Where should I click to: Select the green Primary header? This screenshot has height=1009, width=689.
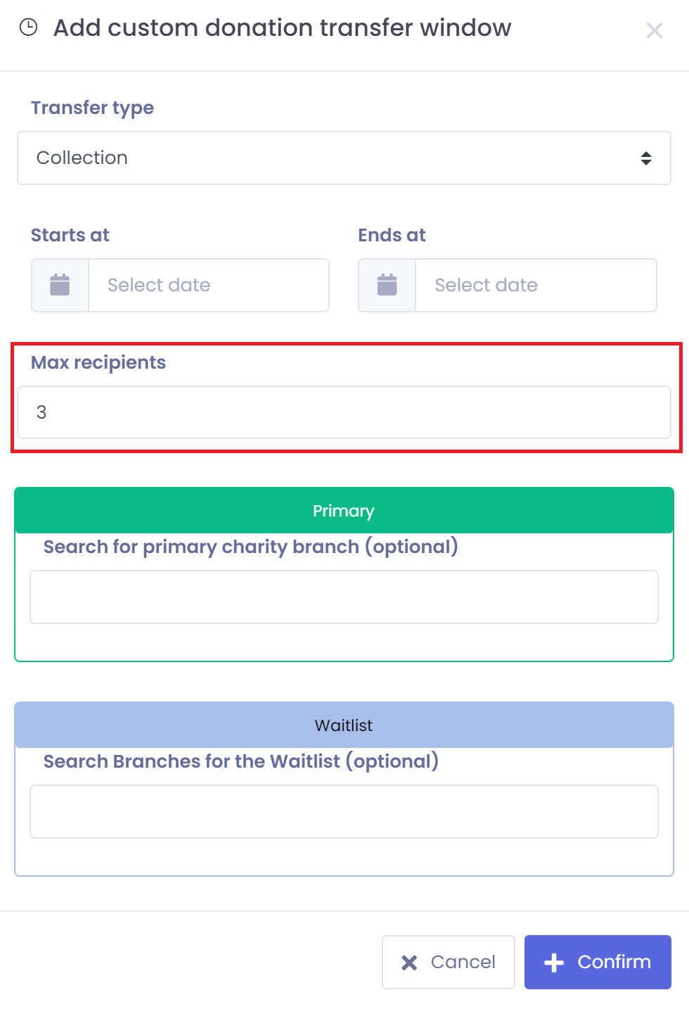pyautogui.click(x=344, y=510)
